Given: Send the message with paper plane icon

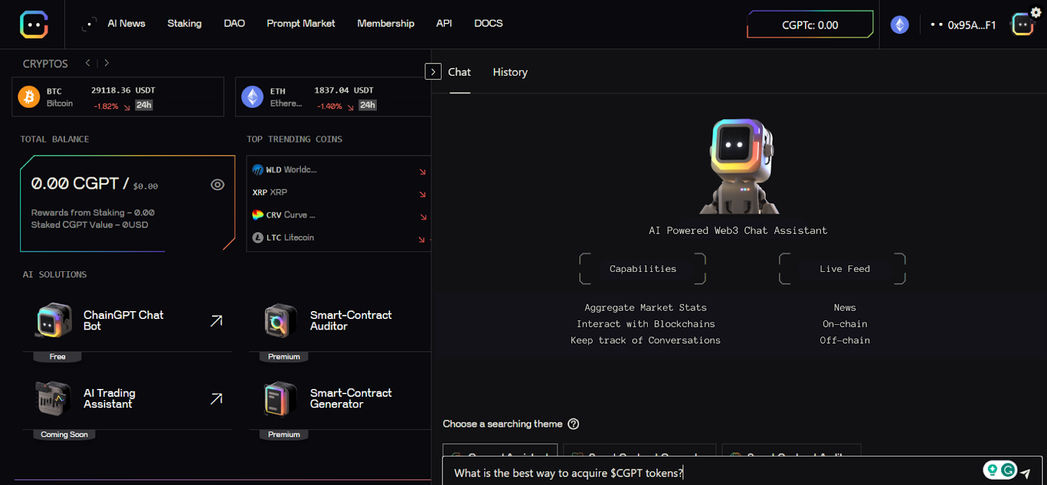Looking at the screenshot, I should click(x=1025, y=473).
